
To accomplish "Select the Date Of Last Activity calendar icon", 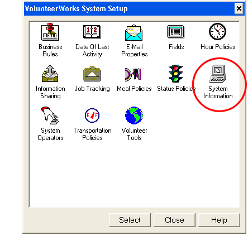I will [x=92, y=32].
